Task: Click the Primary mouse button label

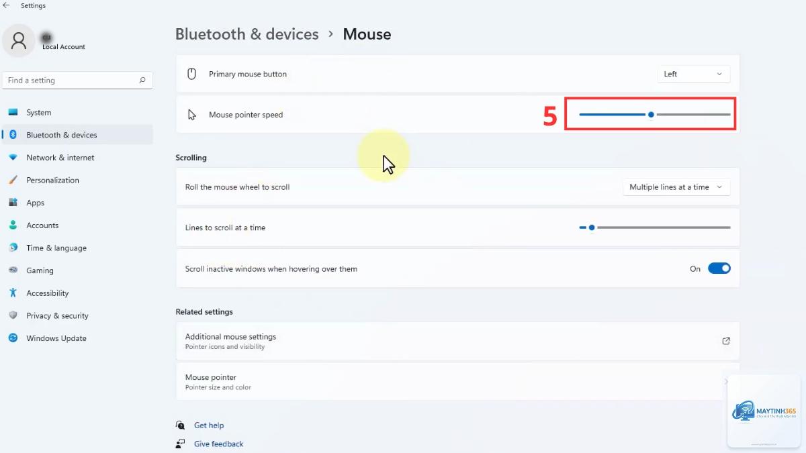Action: pyautogui.click(x=248, y=74)
